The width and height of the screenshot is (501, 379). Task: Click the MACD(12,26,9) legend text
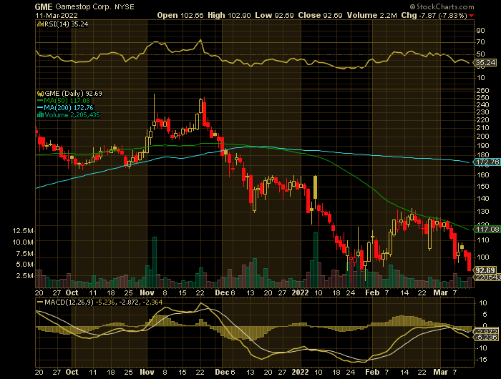pyautogui.click(x=69, y=302)
